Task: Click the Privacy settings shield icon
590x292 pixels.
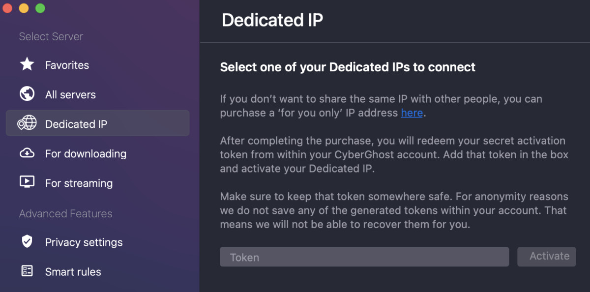Action: (27, 241)
